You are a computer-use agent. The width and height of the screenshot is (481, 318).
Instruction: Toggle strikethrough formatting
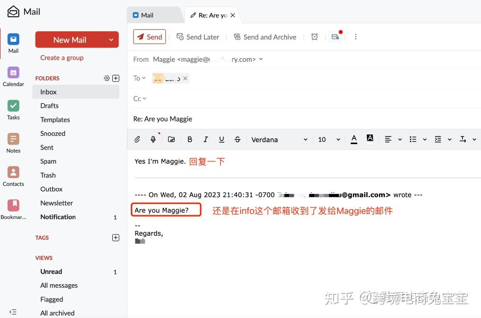pyautogui.click(x=237, y=139)
